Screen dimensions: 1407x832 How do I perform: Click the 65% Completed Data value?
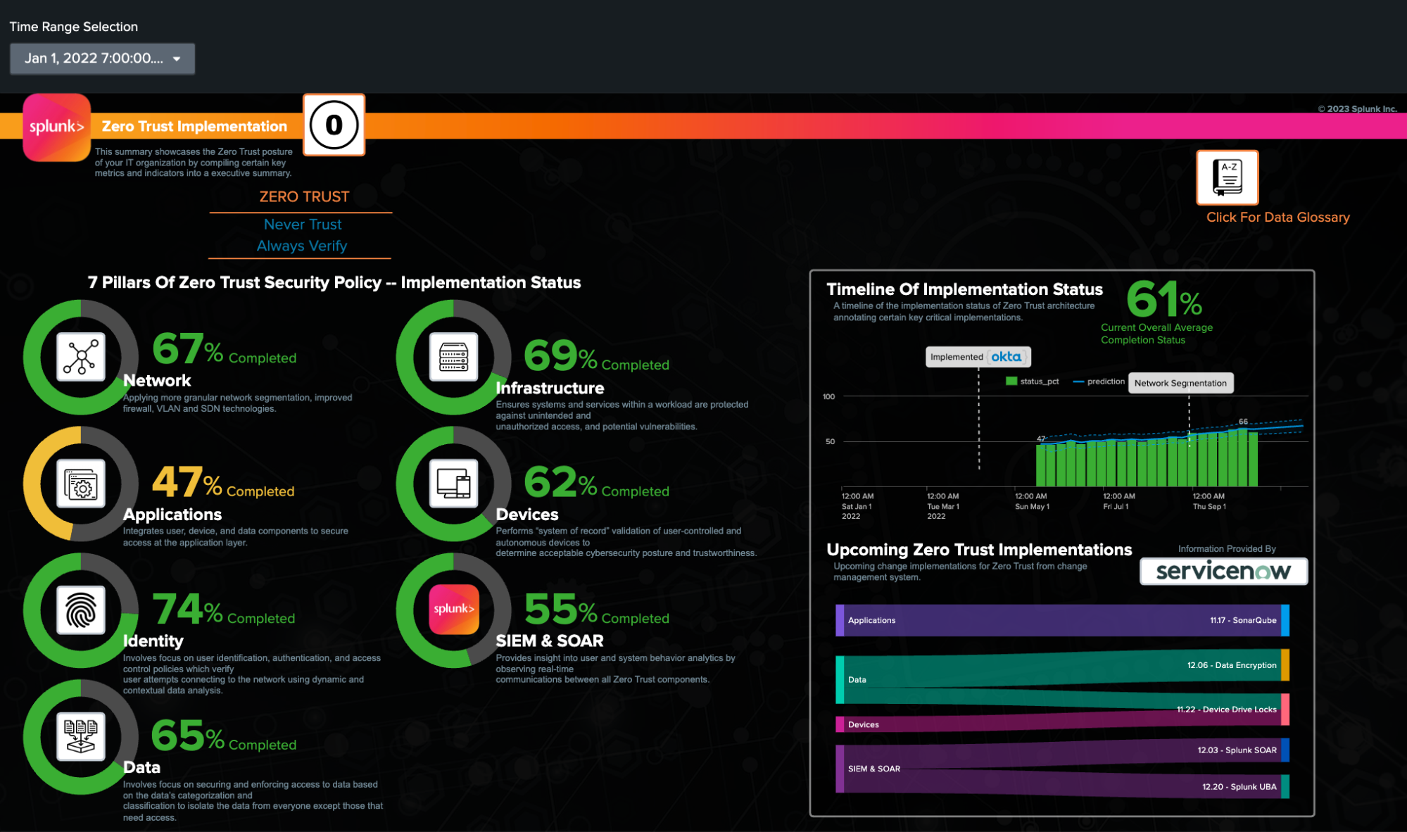(224, 736)
